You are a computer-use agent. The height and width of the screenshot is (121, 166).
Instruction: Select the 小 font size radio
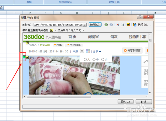pyautogui.click(x=103, y=60)
